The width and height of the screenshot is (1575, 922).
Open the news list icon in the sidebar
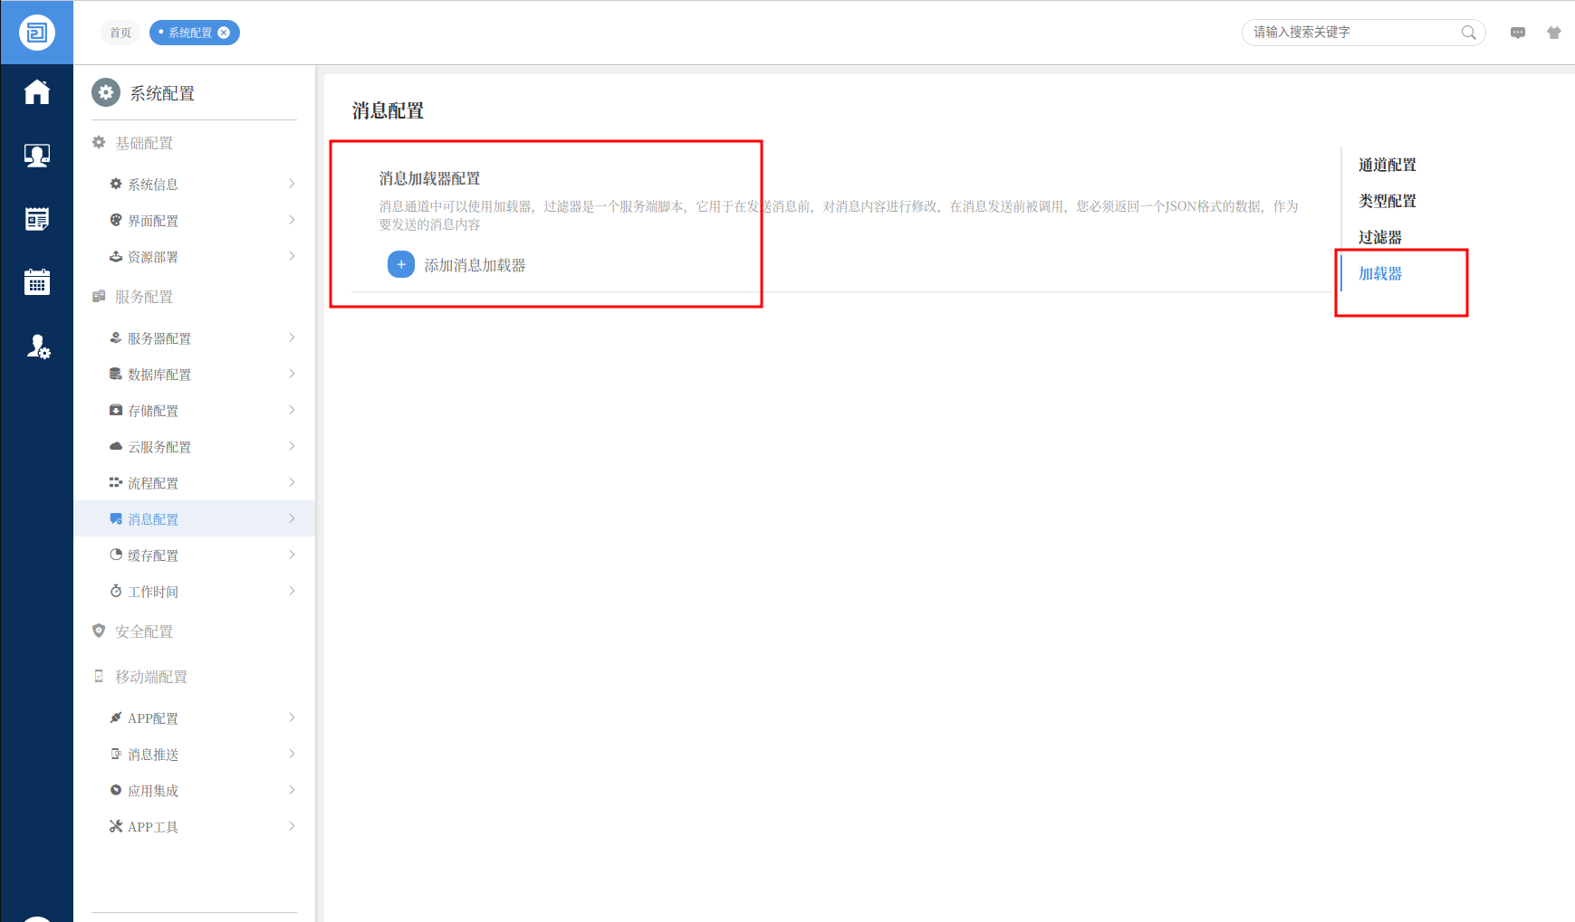(37, 219)
